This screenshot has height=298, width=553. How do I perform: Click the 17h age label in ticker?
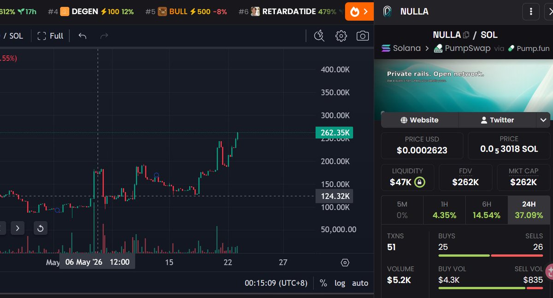click(x=28, y=12)
